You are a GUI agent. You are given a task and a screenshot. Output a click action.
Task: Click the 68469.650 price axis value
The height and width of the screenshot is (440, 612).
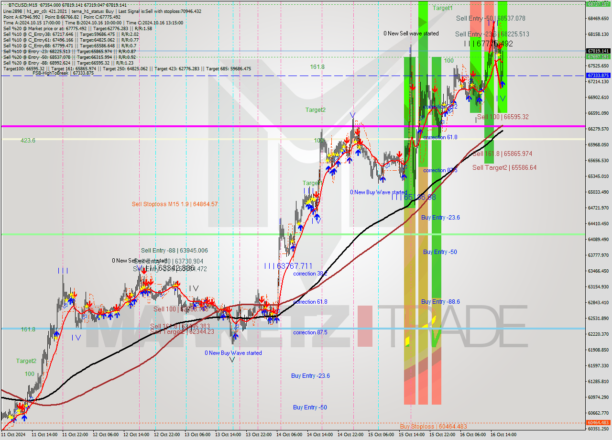click(x=598, y=18)
